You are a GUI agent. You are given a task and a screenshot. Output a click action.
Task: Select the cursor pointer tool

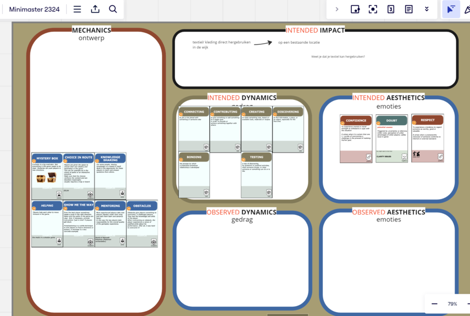point(451,9)
